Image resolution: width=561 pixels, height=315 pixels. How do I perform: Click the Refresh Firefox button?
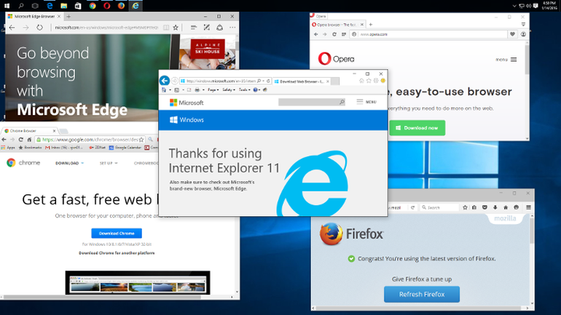pos(422,294)
